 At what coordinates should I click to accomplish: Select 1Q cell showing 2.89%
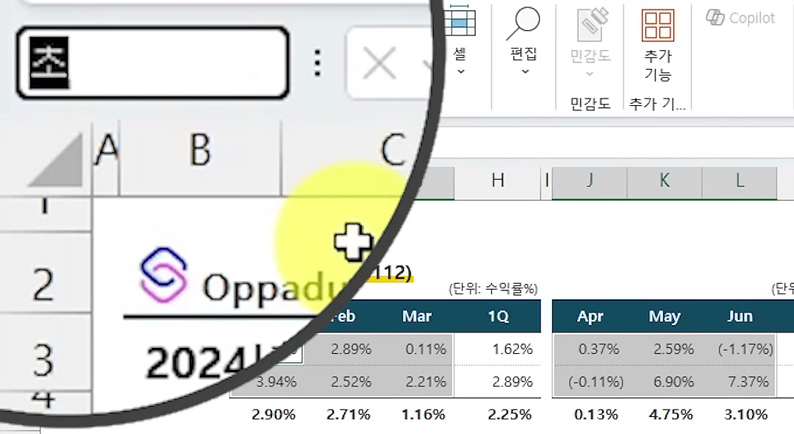point(498,381)
